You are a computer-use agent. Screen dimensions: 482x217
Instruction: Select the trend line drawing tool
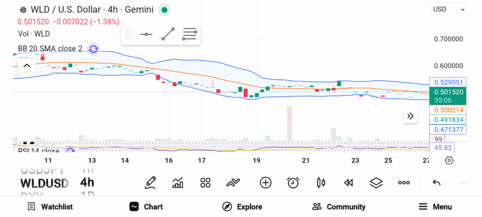[x=168, y=34]
